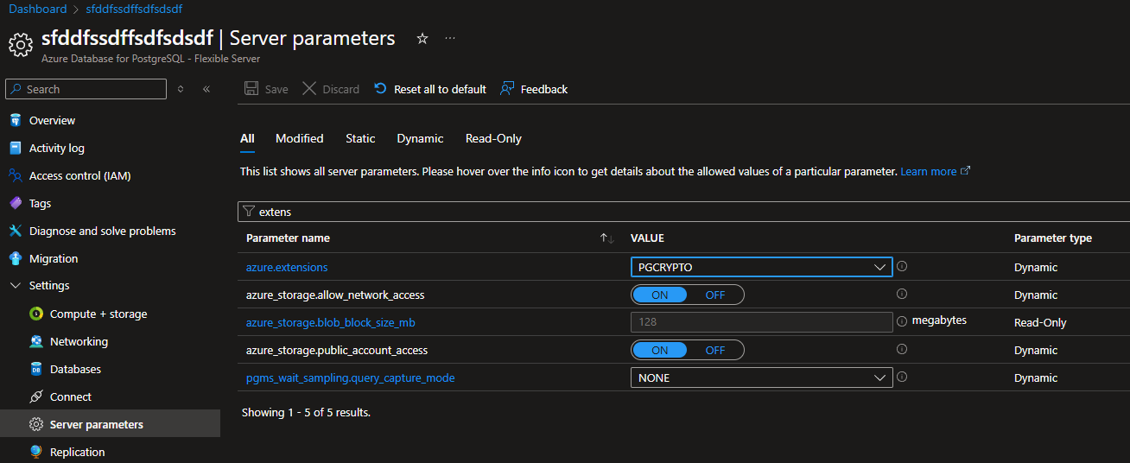Click the Reset all to default arrow icon
1130x463 pixels.
[x=380, y=89]
